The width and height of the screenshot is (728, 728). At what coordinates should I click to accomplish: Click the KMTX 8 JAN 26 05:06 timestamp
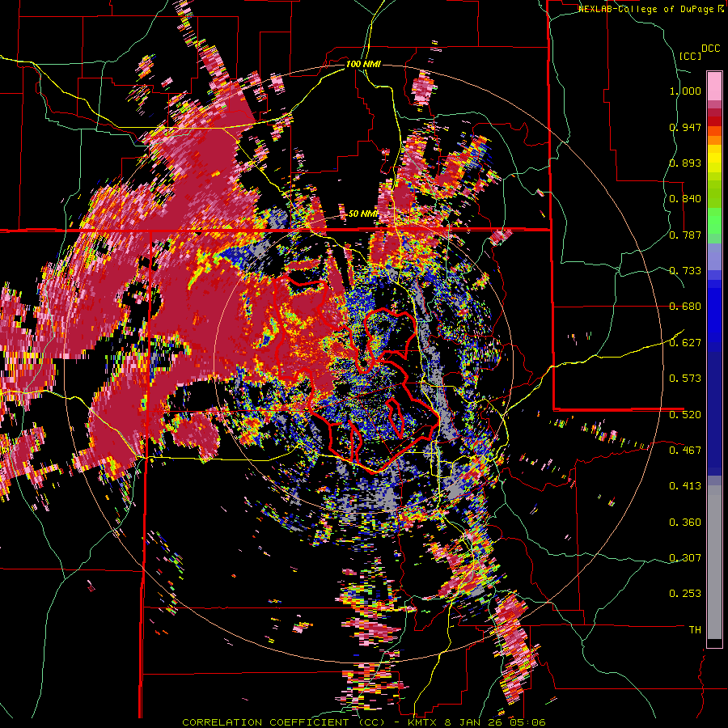pos(476,722)
